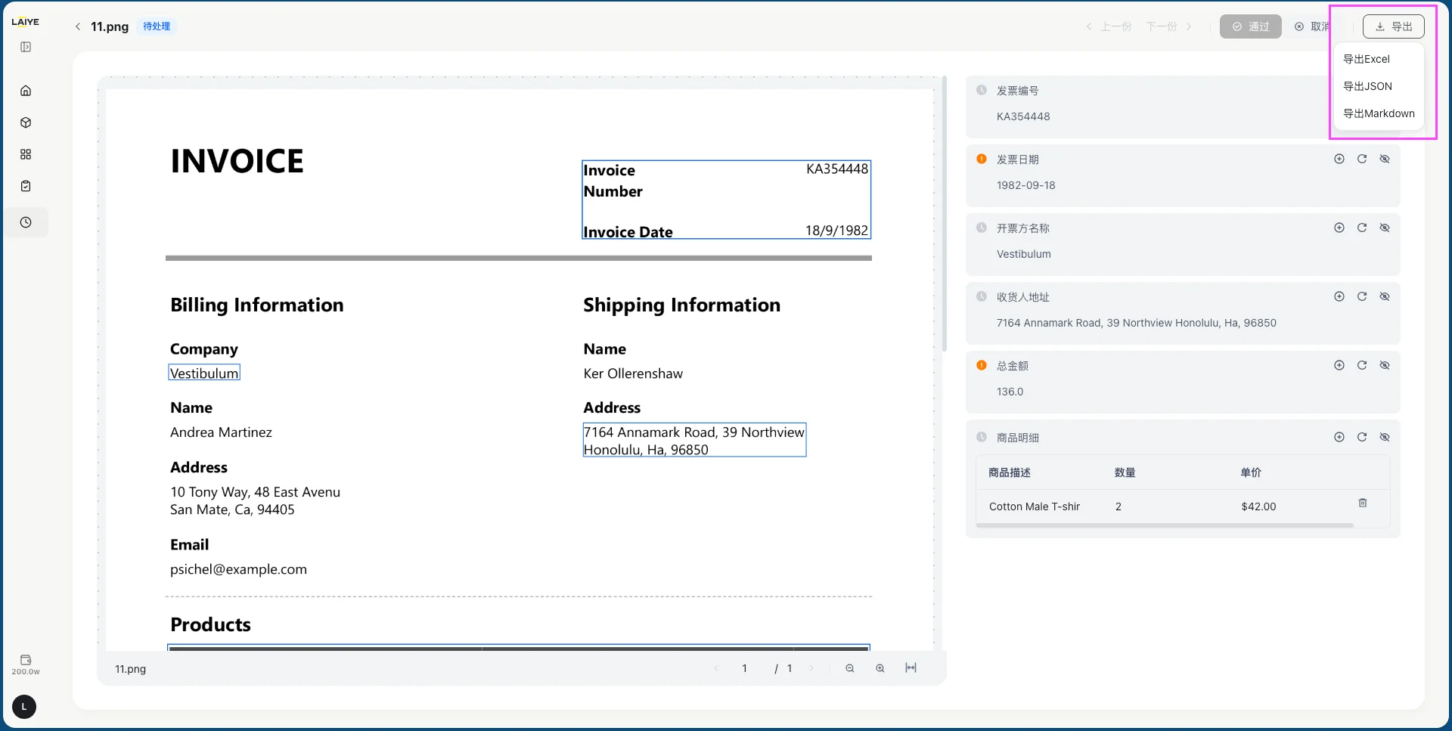Open the user avatar L
Screen dimensions: 1452x731
pyautogui.click(x=24, y=707)
